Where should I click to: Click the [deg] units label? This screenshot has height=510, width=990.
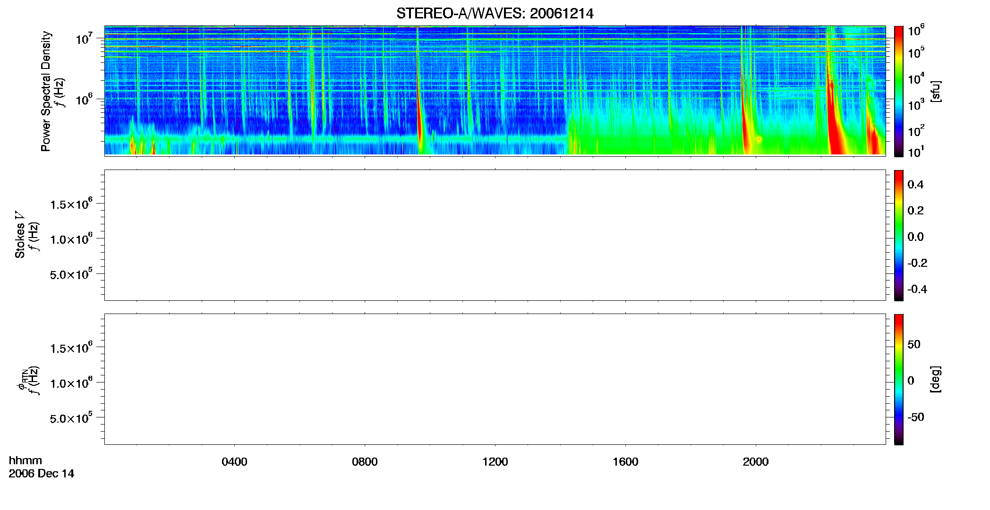pos(936,379)
